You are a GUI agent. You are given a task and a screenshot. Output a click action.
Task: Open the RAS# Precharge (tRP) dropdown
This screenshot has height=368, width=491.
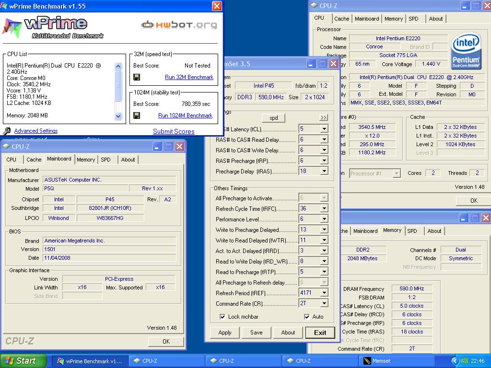pos(324,161)
